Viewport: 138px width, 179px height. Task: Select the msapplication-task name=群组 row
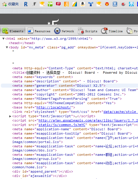pyautogui.click(x=75, y=157)
